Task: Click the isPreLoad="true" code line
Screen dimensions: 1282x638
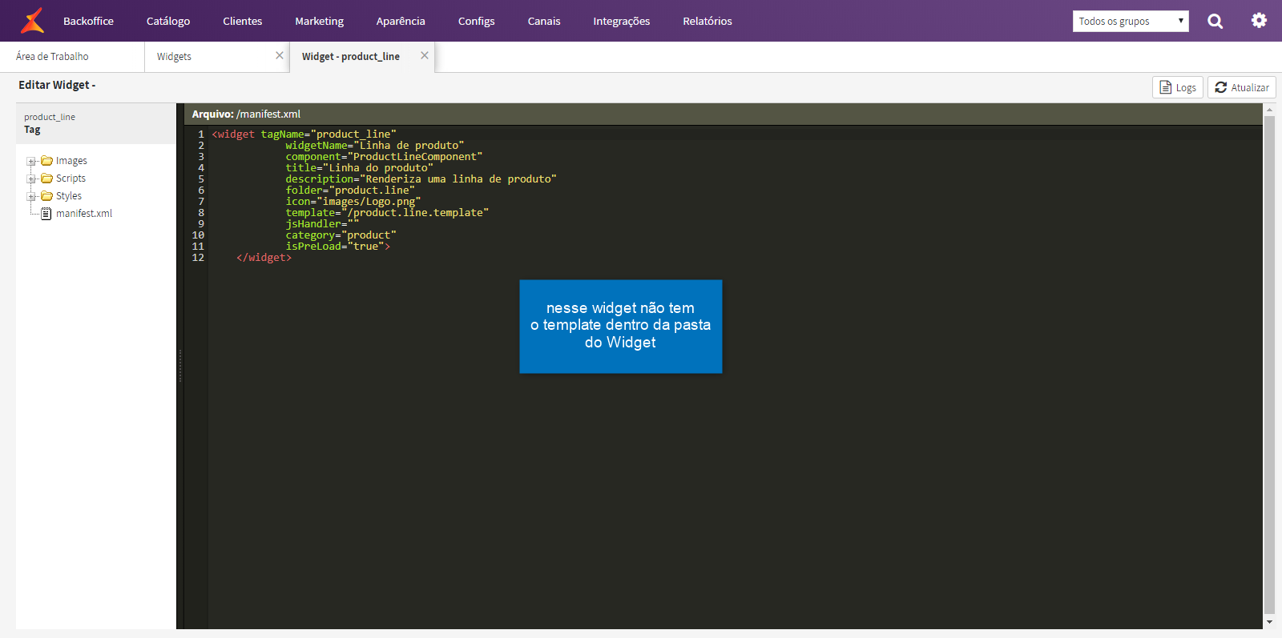Action: pos(337,247)
